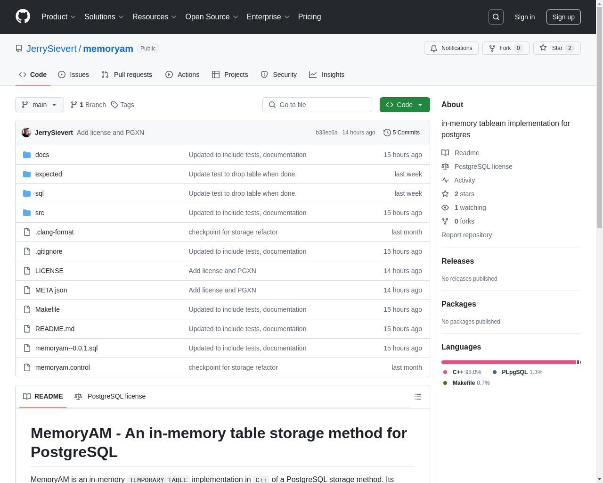603x483 pixels.
Task: Click the PLpgSQL language blue dot
Action: (x=494, y=372)
